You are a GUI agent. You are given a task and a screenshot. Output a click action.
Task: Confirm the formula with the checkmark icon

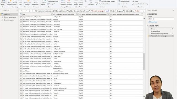pyautogui.click(x=26, y=11)
